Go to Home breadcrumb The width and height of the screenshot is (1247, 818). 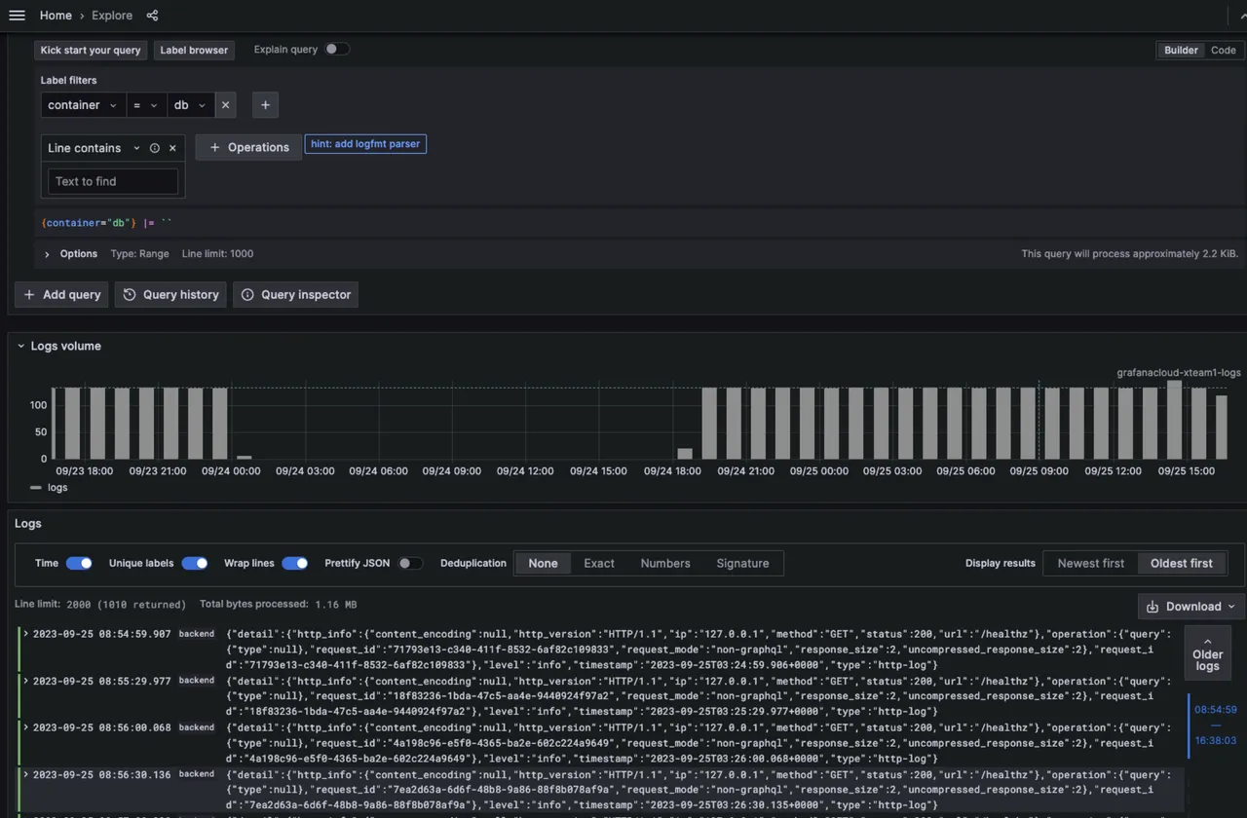56,16
